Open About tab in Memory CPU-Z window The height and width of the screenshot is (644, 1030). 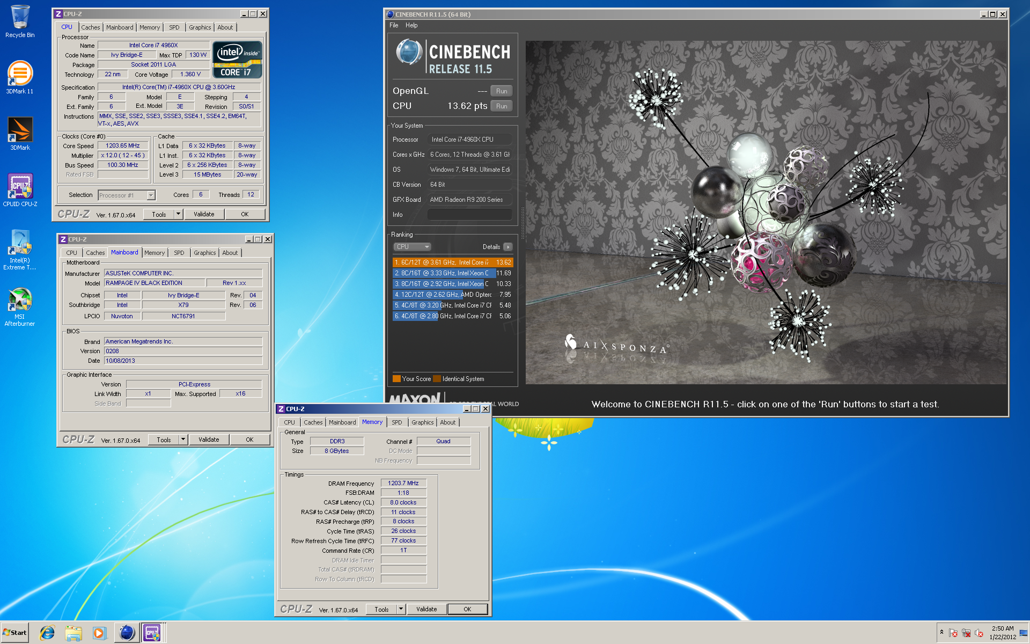pos(448,422)
